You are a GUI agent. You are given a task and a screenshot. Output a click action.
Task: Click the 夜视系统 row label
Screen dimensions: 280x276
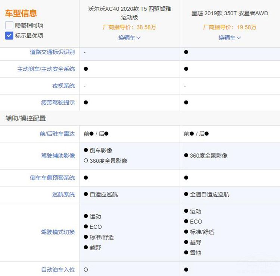tap(63, 86)
